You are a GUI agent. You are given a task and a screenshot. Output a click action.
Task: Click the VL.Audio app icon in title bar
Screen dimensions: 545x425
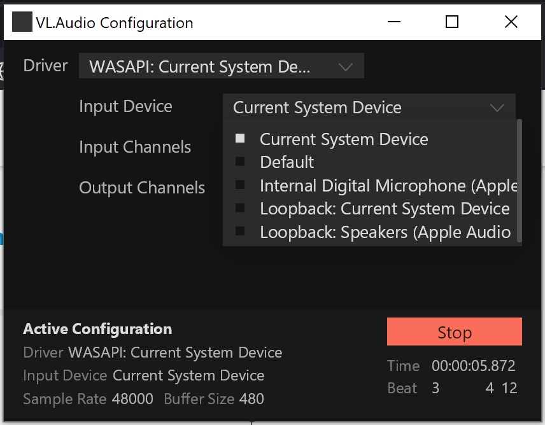click(22, 22)
